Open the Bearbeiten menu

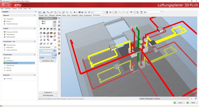[8, 9]
